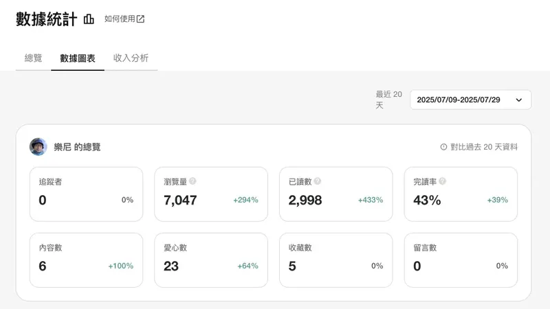The image size is (550, 309).
Task: Click the help icon next to 已讀數
Action: point(318,181)
